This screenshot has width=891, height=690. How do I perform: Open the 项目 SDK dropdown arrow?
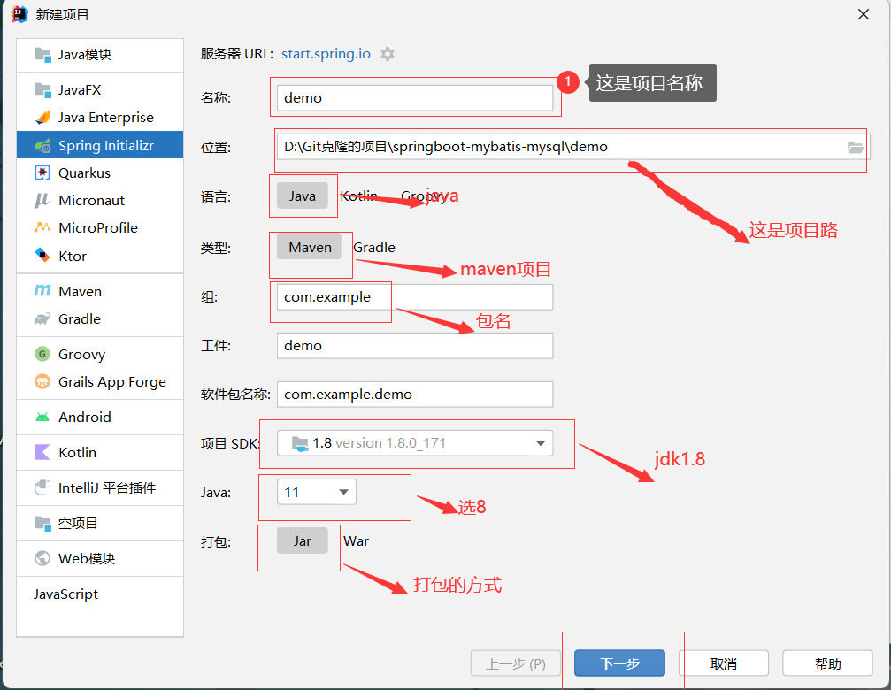click(541, 443)
